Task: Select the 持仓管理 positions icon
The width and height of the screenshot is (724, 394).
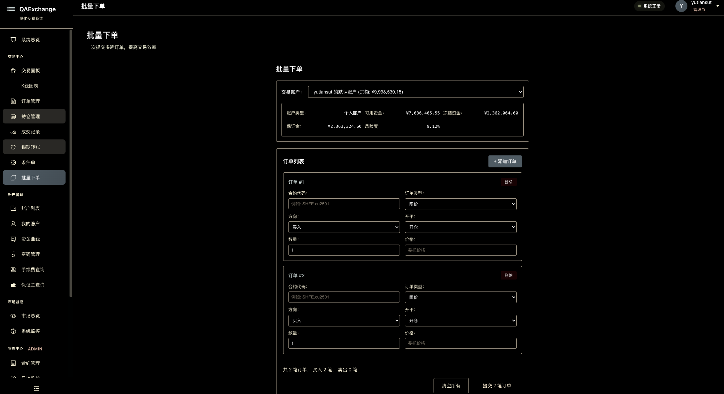Action: (x=13, y=116)
